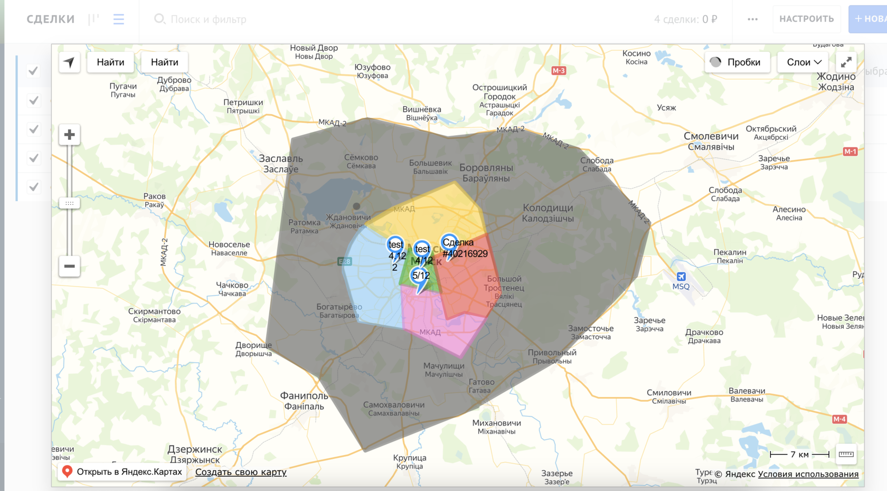Image resolution: width=887 pixels, height=491 pixels.
Task: Click the map zoom slider handle
Action: click(x=69, y=203)
